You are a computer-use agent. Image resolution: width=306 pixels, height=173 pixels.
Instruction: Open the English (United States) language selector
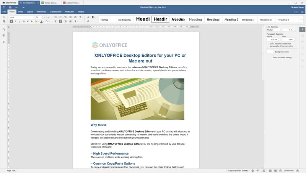pyautogui.click(x=239, y=171)
